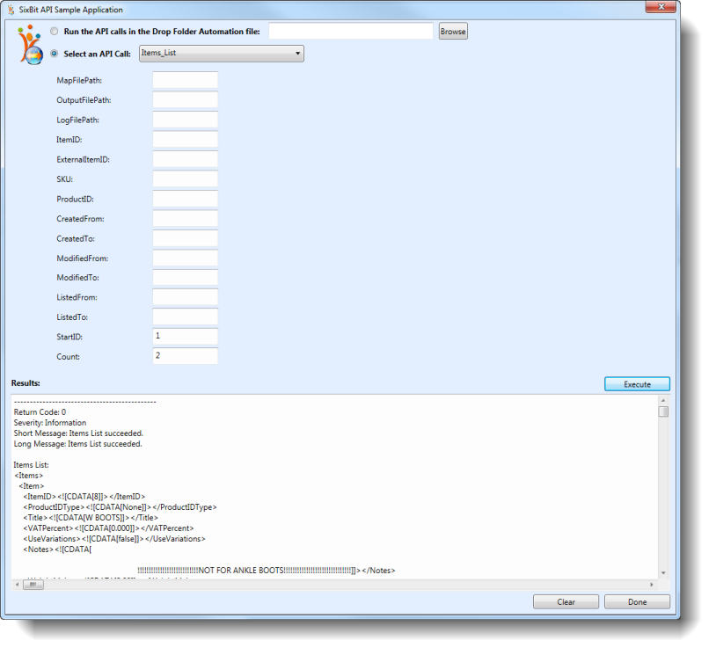Click the UseVariations result line
Viewport: 716px width, 655px height.
click(114, 539)
